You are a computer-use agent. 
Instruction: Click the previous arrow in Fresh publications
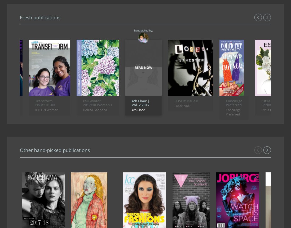(258, 17)
